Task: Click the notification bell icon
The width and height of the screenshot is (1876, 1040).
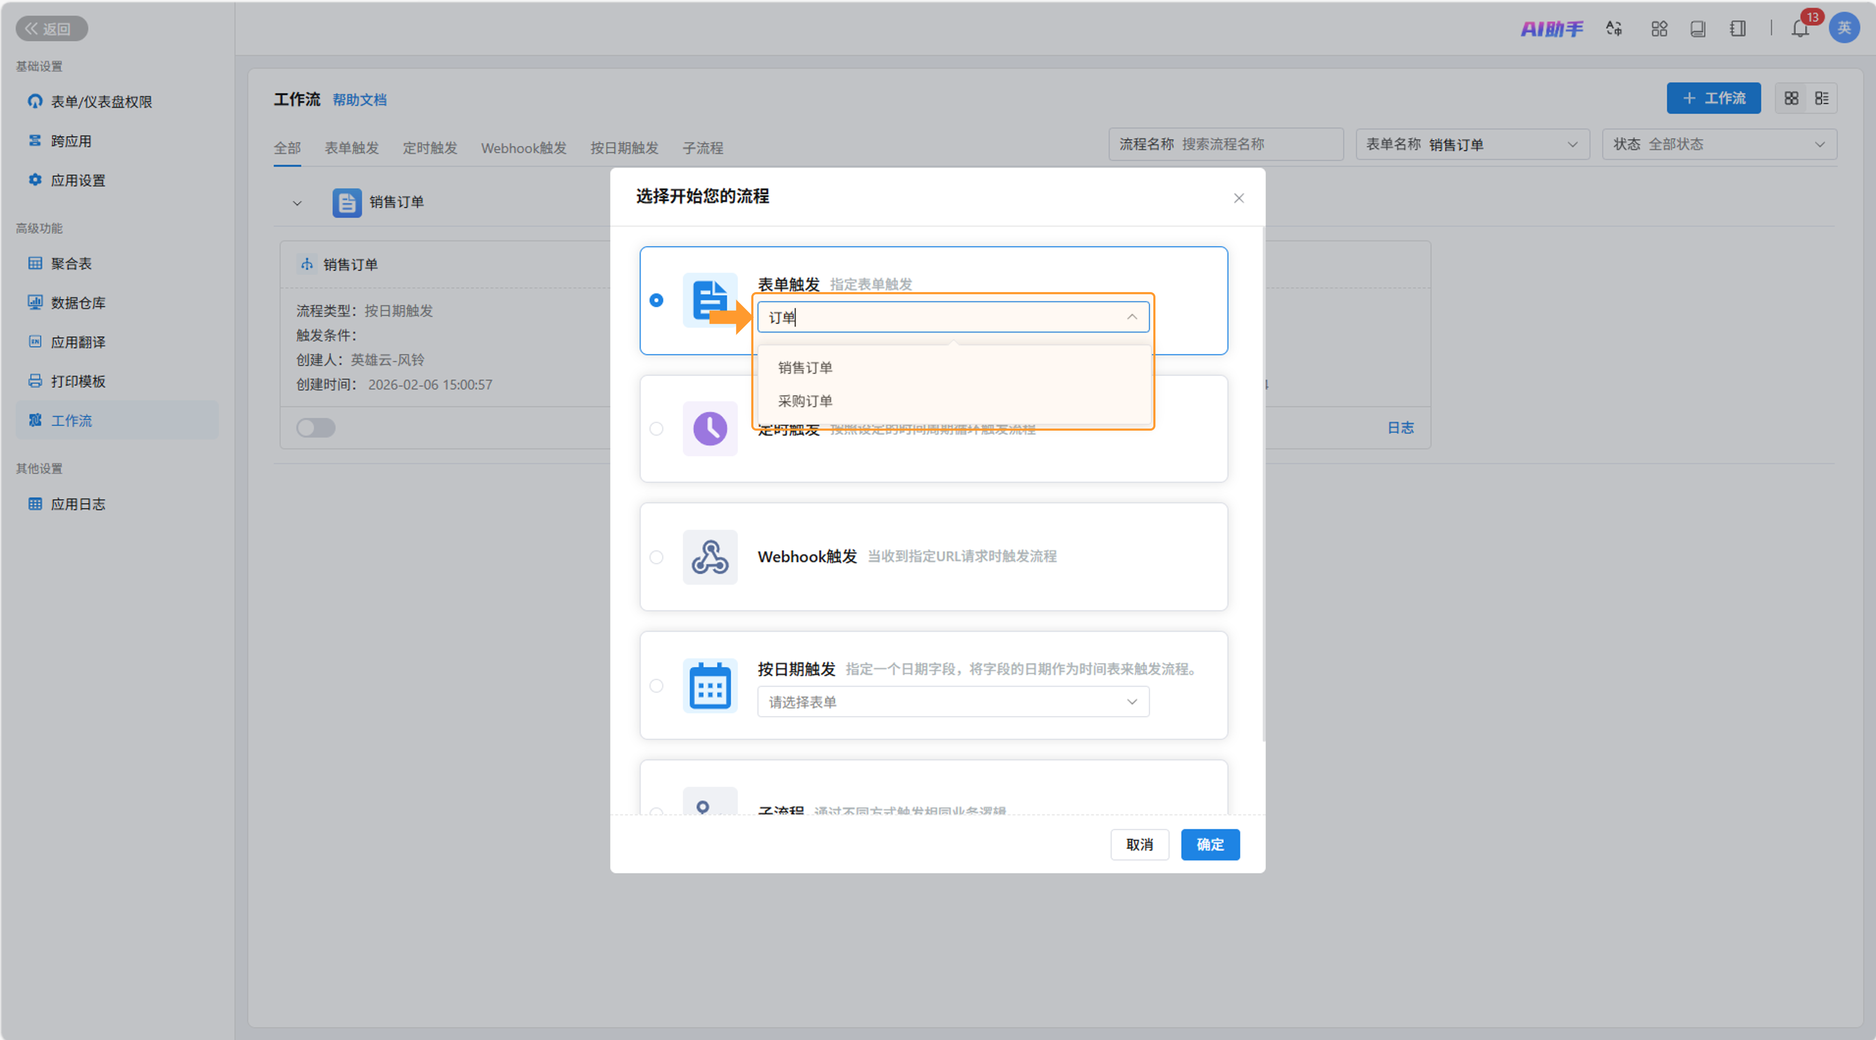Action: coord(1800,29)
